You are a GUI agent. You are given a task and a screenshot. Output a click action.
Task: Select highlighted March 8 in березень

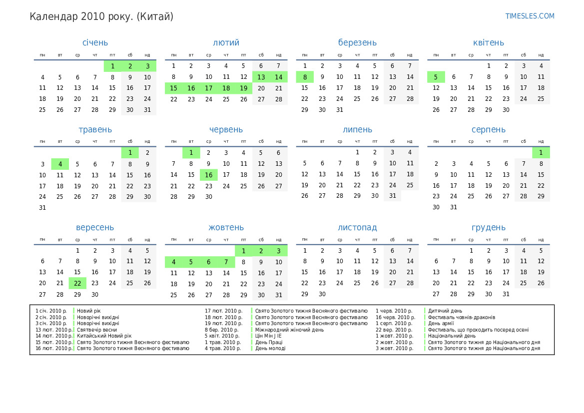tap(305, 77)
